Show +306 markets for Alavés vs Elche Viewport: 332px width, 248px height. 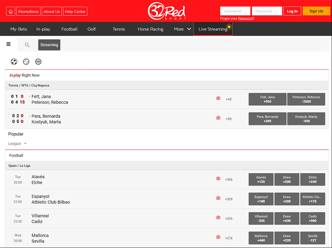pyautogui.click(x=229, y=179)
